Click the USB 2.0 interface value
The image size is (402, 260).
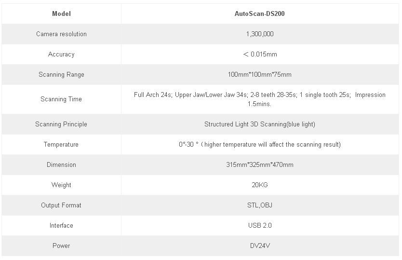point(259,225)
